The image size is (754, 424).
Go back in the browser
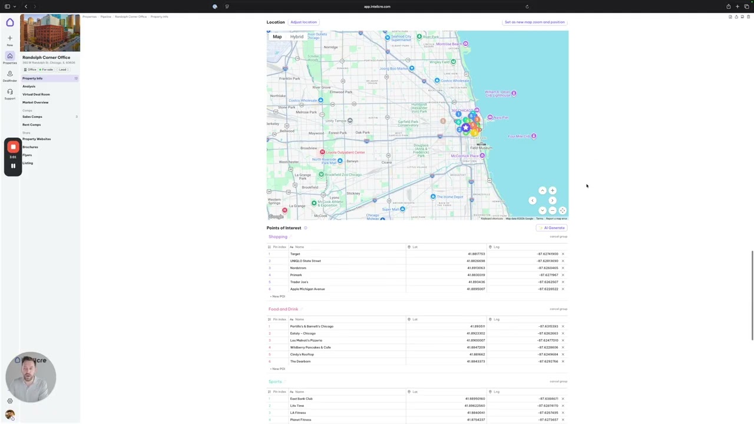26,6
